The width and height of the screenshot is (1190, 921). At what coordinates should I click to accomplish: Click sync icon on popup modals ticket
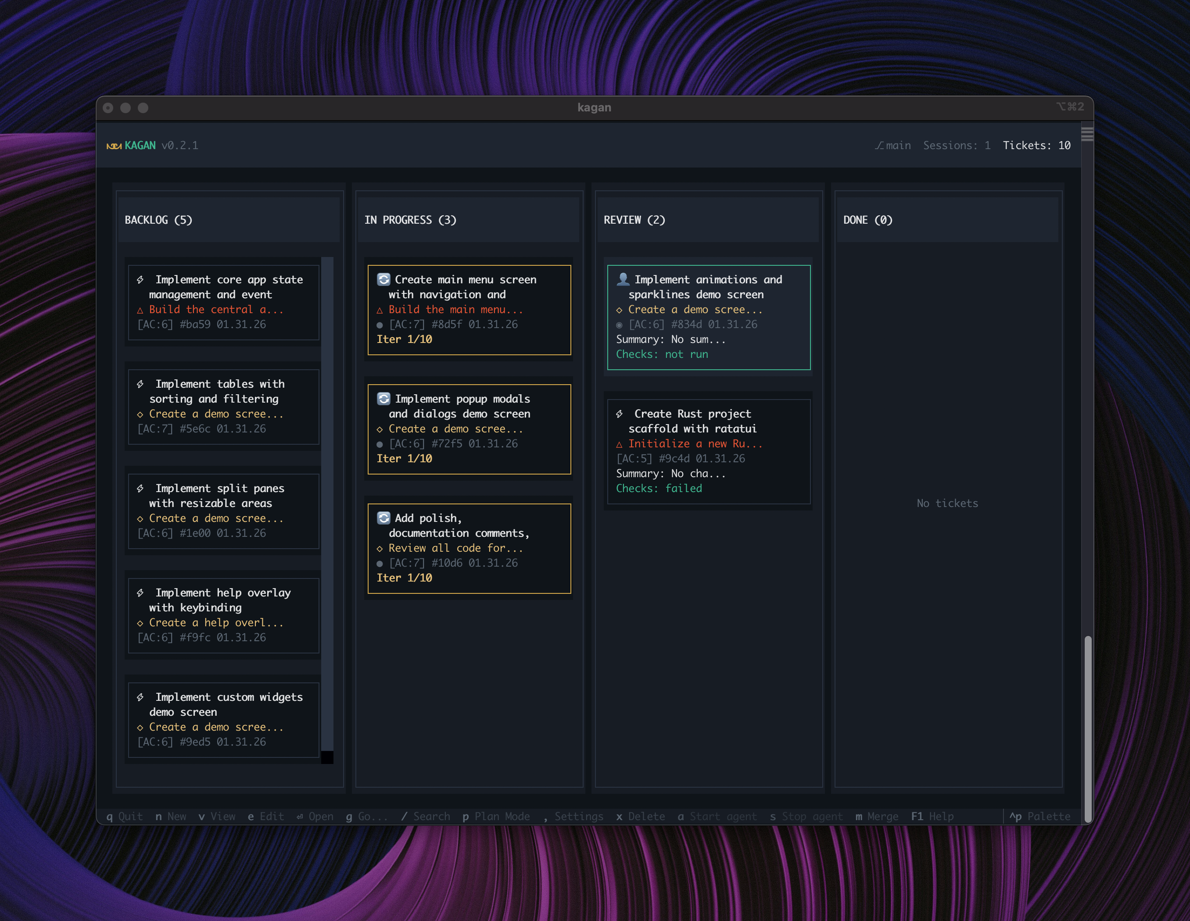(x=384, y=399)
